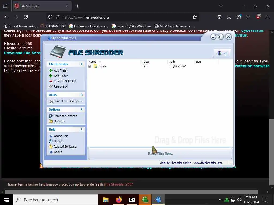Click the Add Folder green plus icon
The height and width of the screenshot is (205, 274).
pos(51,76)
